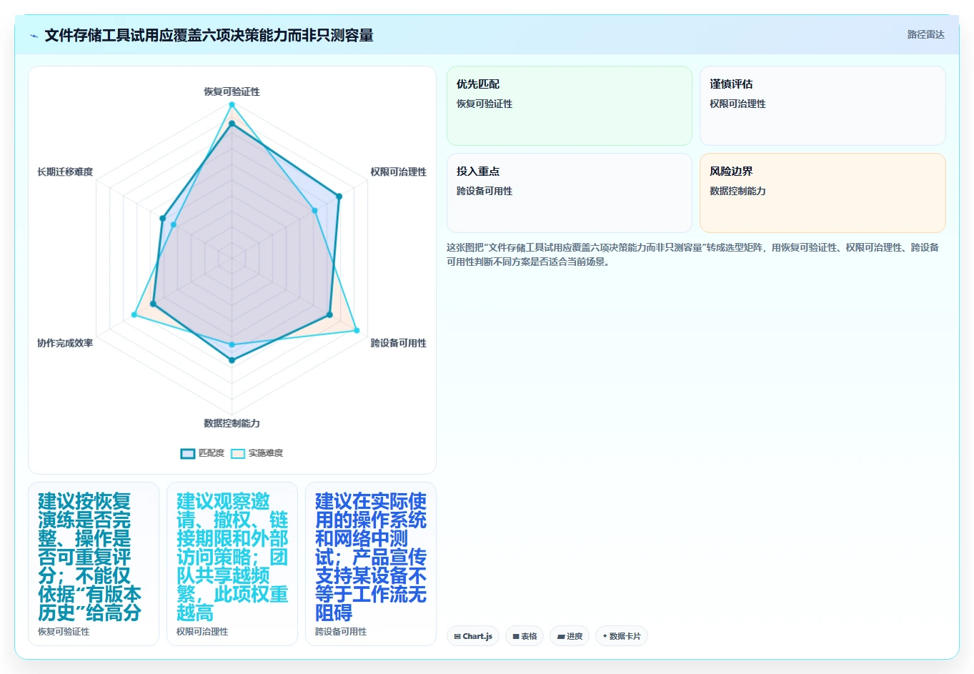974x674 pixels.
Task: Select the 权限可治理性 radar axis label
Action: [x=398, y=172]
